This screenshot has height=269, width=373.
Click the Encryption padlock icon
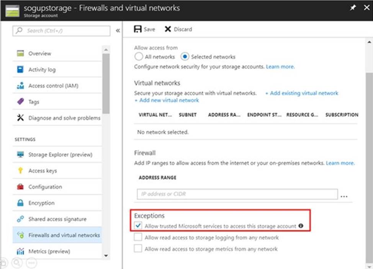(x=20, y=203)
